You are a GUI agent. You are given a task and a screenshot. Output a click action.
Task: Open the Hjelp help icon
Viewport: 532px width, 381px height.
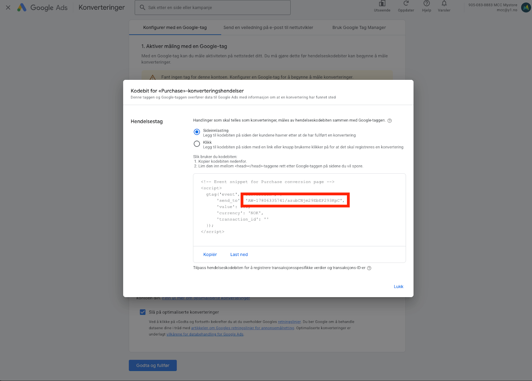pyautogui.click(x=427, y=4)
